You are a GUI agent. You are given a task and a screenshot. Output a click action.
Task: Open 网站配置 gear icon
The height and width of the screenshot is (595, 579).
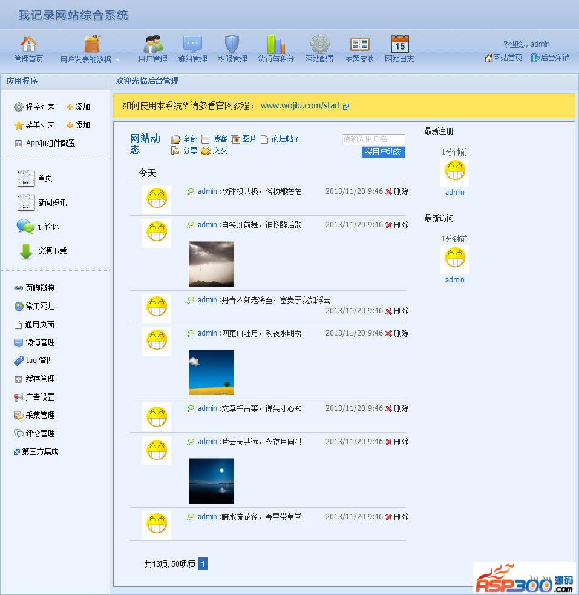[x=320, y=44]
